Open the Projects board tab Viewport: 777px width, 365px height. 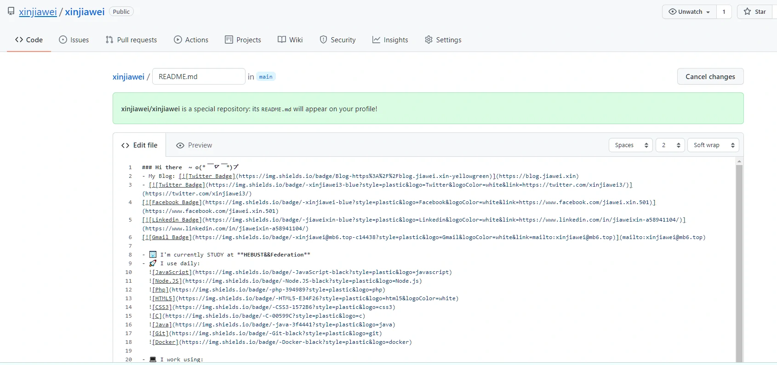tap(243, 40)
